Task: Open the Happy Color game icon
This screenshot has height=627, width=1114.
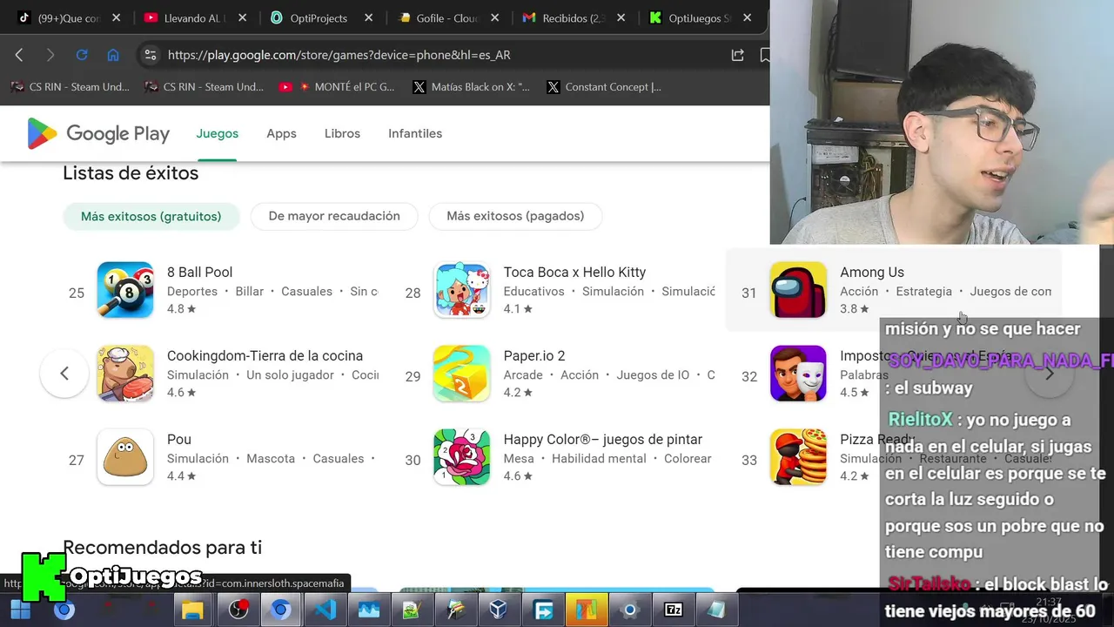Action: 462,457
